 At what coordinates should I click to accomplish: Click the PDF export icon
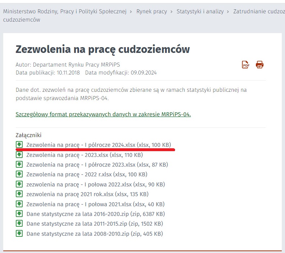[245, 65]
